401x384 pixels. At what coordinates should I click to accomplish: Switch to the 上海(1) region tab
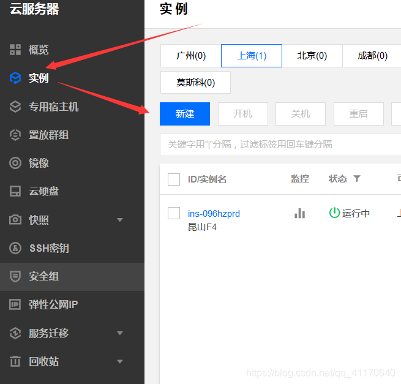tap(252, 56)
